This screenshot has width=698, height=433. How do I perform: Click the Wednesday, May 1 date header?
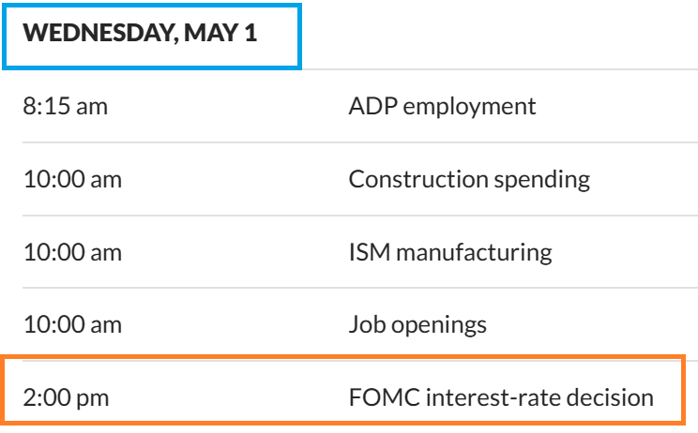point(140,34)
